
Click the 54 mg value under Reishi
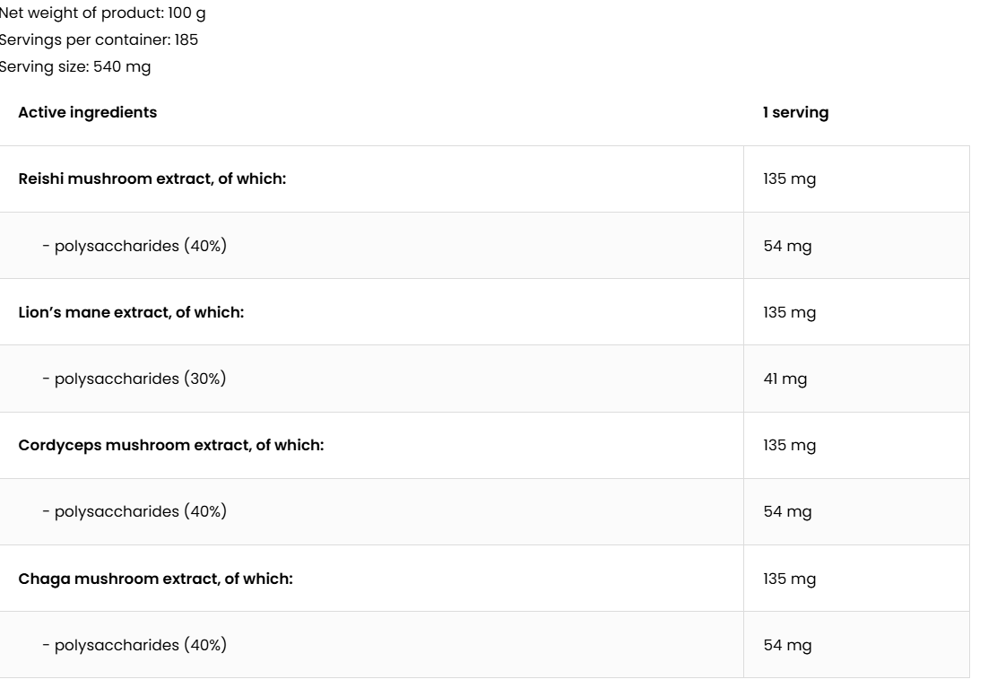[x=787, y=246]
